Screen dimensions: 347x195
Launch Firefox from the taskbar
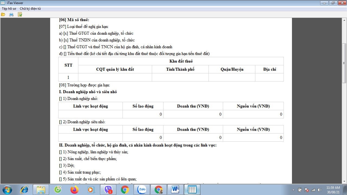[74, 190]
